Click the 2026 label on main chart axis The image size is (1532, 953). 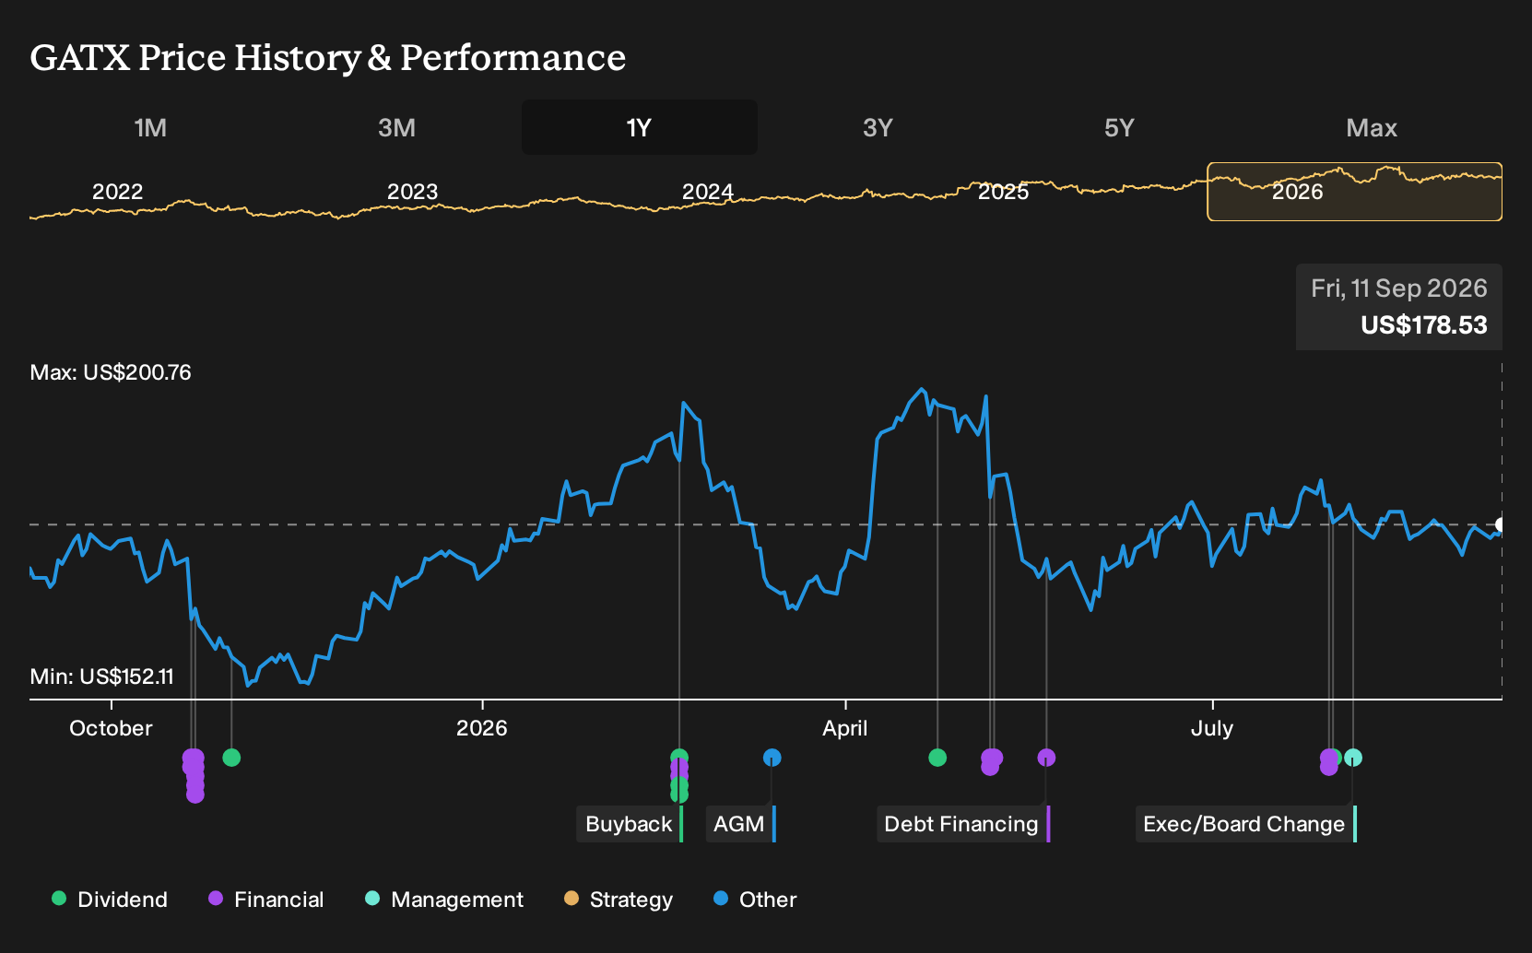(x=482, y=728)
